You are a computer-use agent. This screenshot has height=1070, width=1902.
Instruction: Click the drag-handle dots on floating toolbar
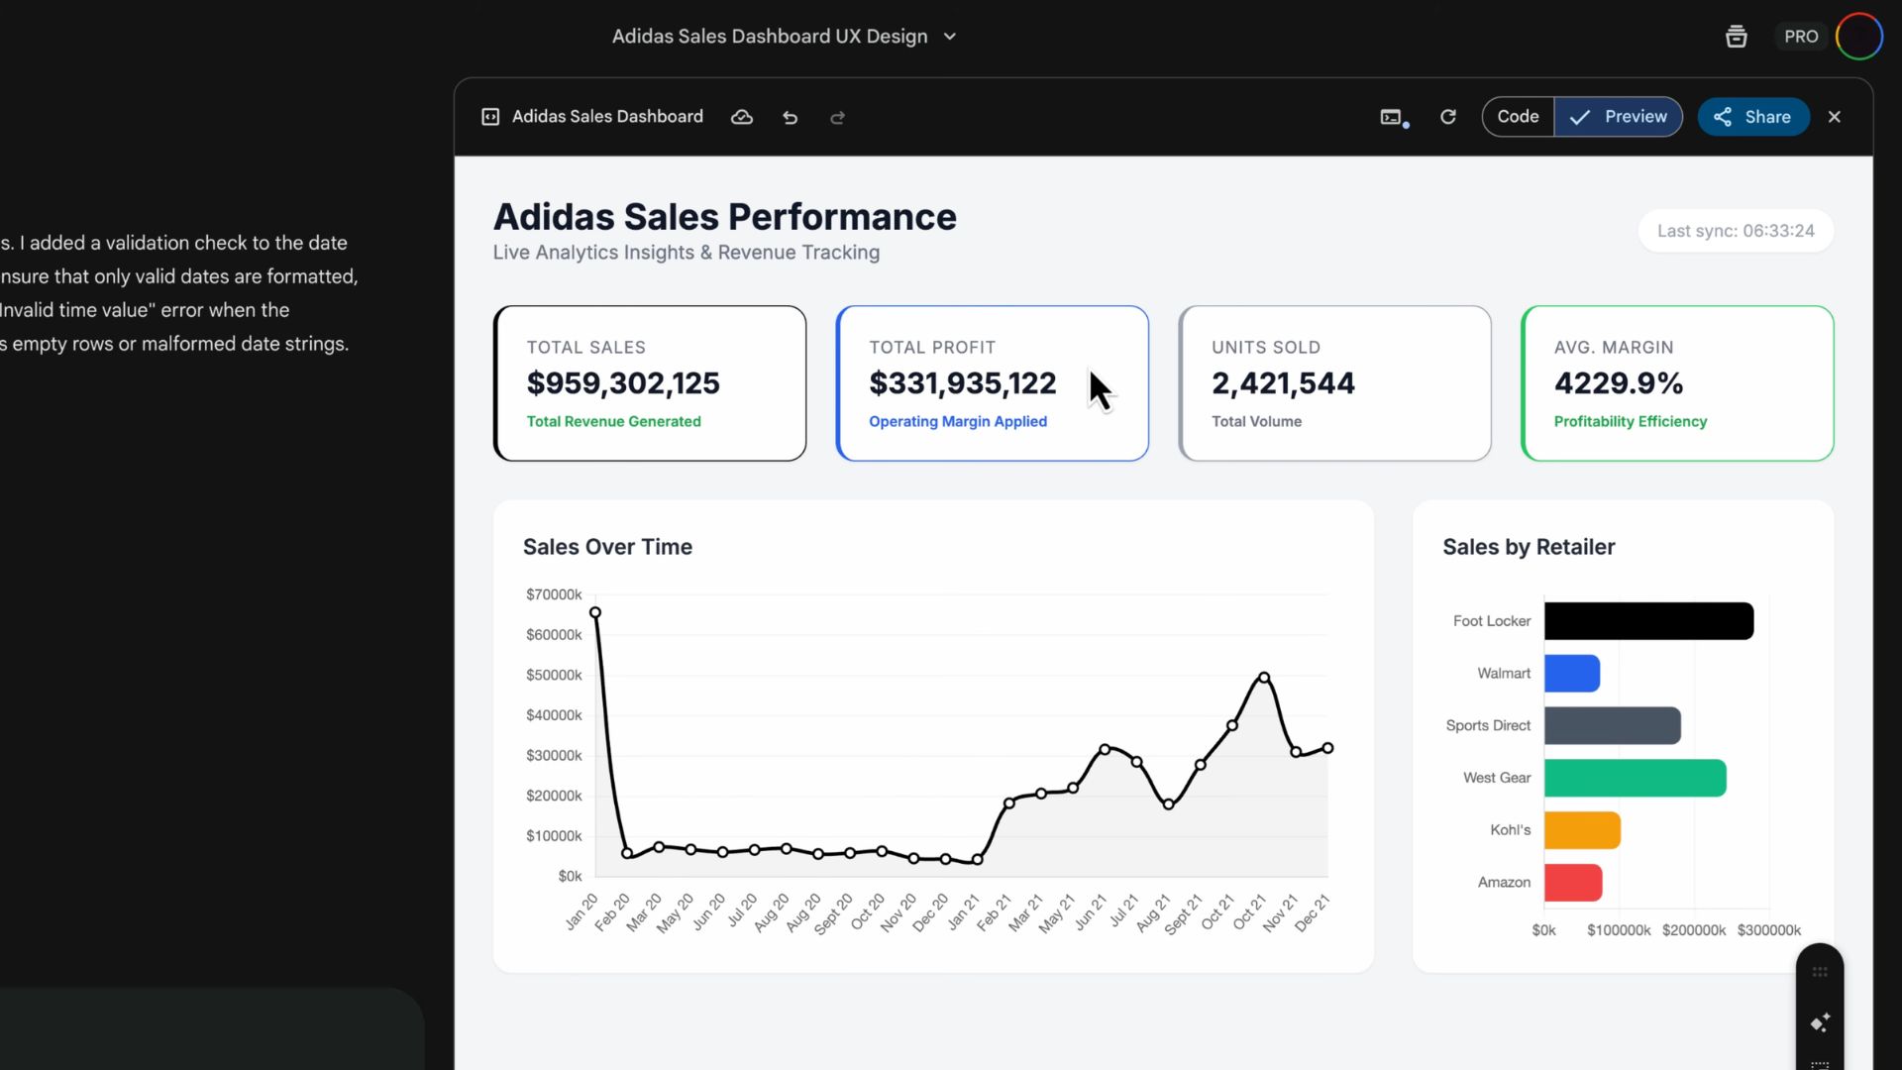pos(1820,972)
